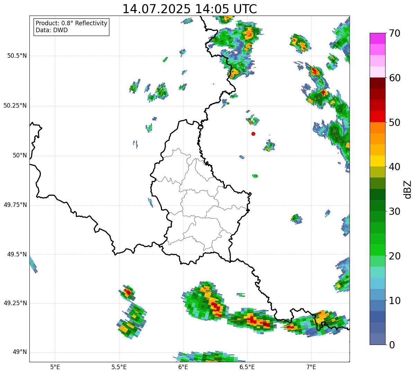
Task: Click the "5°E" longitude label
Action: coord(55,367)
